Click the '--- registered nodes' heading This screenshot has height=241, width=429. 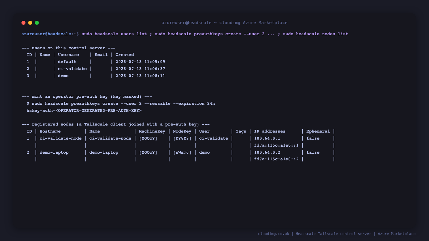[116, 124]
